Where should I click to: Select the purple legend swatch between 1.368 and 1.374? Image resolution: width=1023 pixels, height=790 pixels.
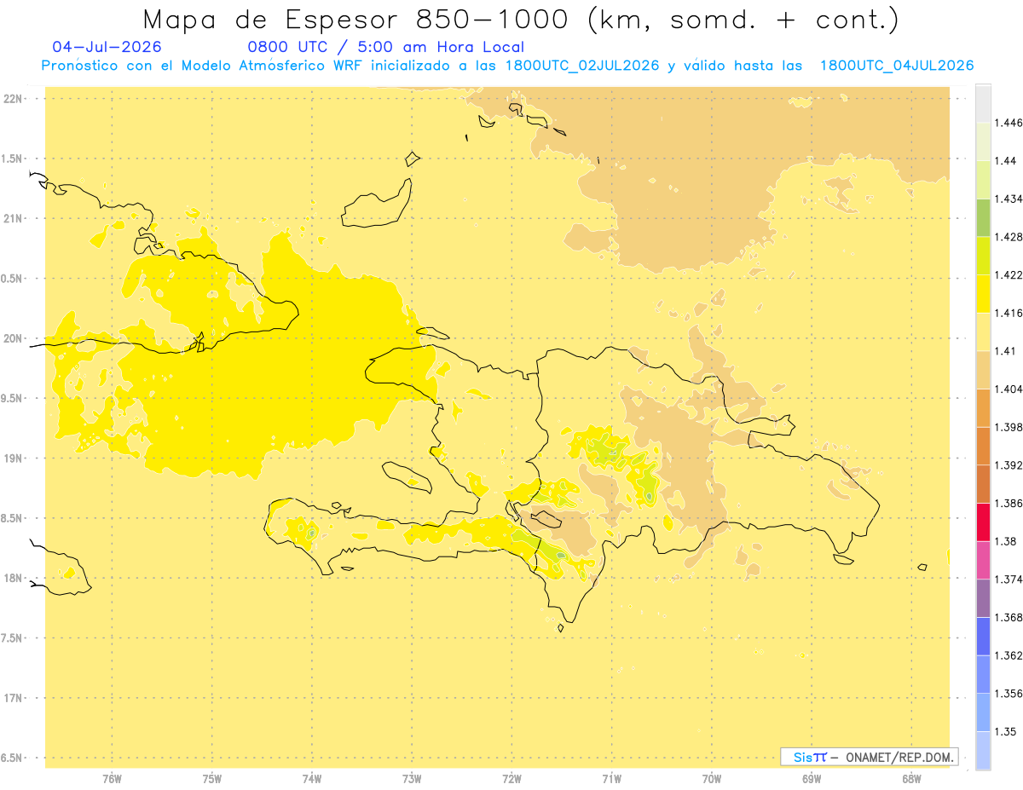[983, 598]
